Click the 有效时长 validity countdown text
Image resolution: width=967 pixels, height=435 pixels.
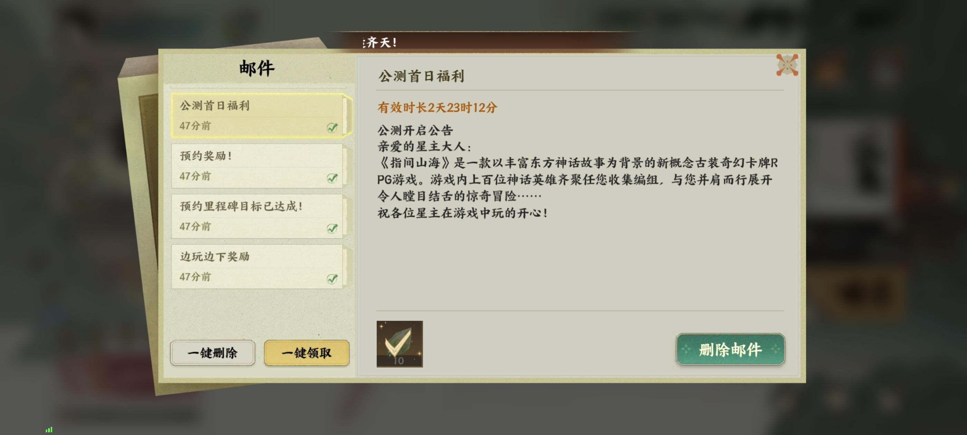click(x=437, y=108)
